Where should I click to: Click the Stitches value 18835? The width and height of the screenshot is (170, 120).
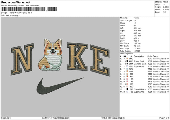pyautogui.click(x=165, y=2)
